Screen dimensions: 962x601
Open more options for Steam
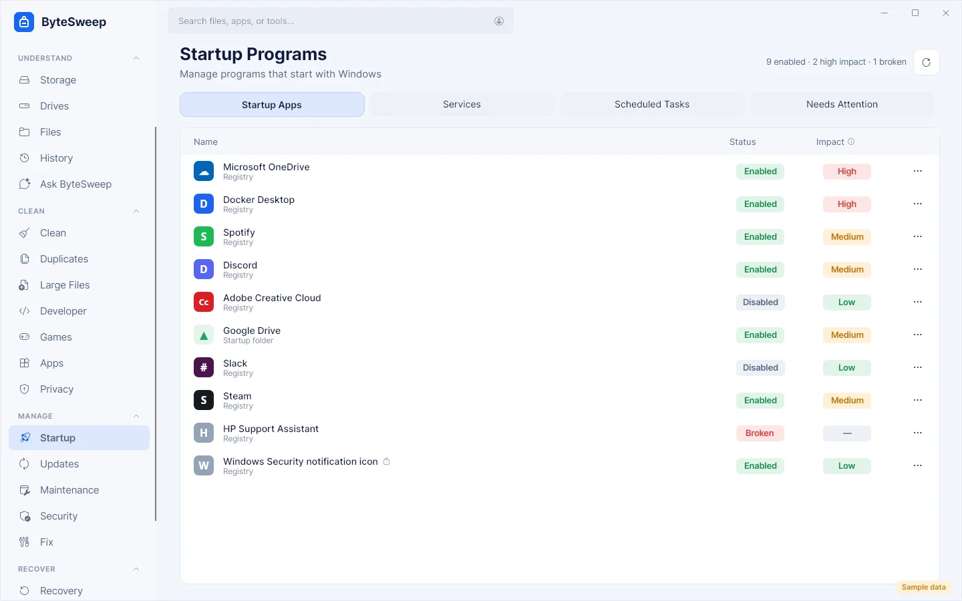point(918,401)
